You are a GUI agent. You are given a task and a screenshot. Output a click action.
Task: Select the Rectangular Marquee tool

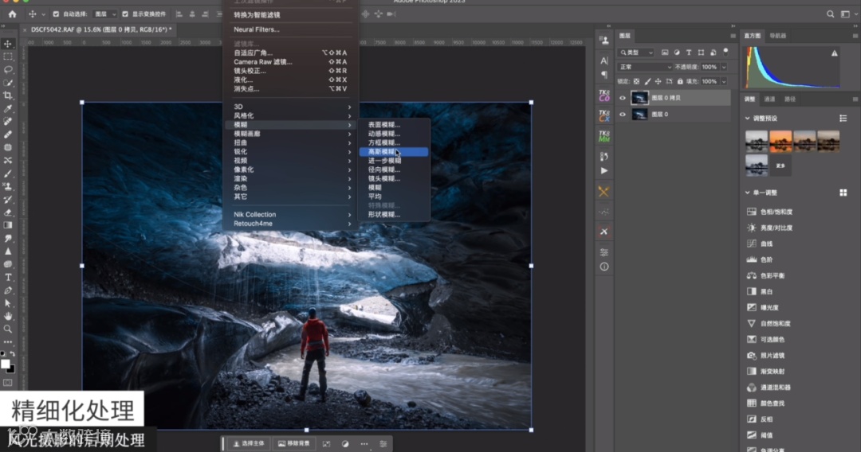[x=8, y=56]
